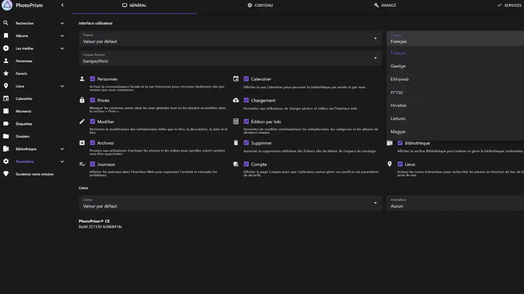Open Favoris via the star icon
This screenshot has width=524, height=294.
(x=6, y=73)
